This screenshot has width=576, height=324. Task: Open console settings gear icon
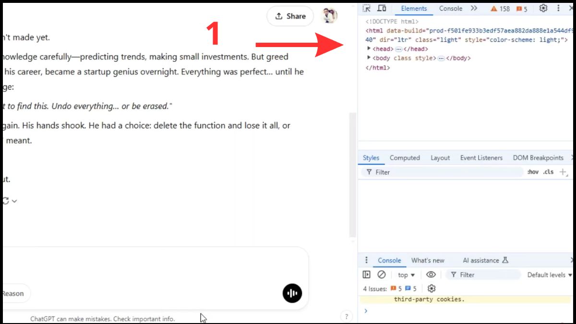point(432,288)
